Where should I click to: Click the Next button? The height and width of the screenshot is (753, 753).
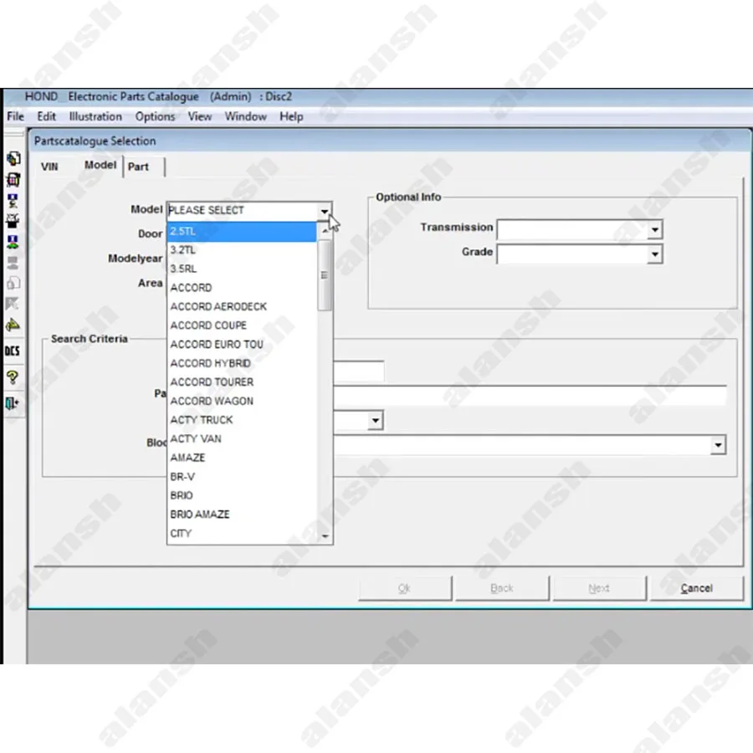pyautogui.click(x=599, y=588)
